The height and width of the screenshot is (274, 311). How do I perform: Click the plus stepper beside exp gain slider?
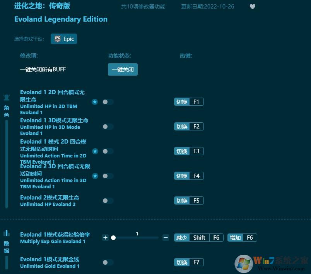coord(105,238)
